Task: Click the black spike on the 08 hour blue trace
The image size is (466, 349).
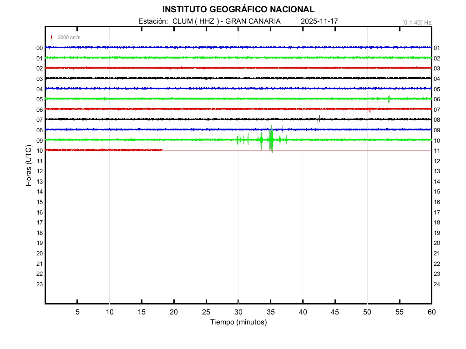Action: click(x=283, y=129)
